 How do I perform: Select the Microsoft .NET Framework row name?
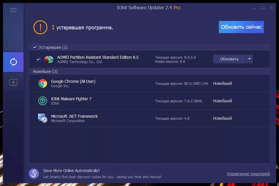coord(74,116)
